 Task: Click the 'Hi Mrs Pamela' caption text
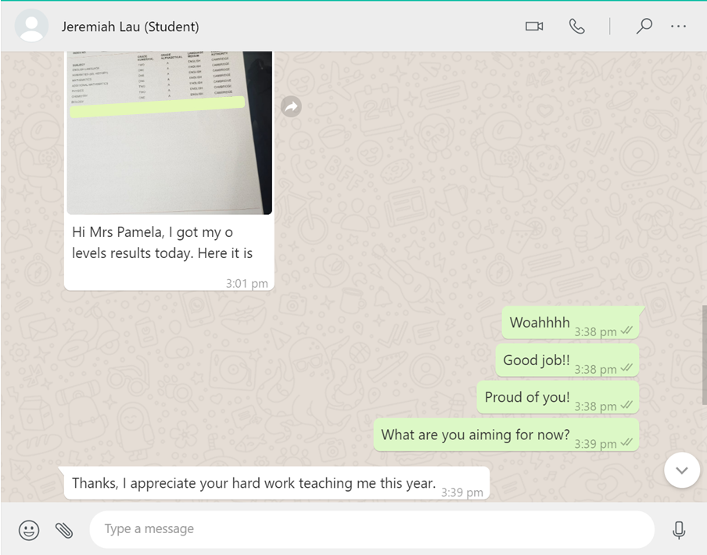163,243
